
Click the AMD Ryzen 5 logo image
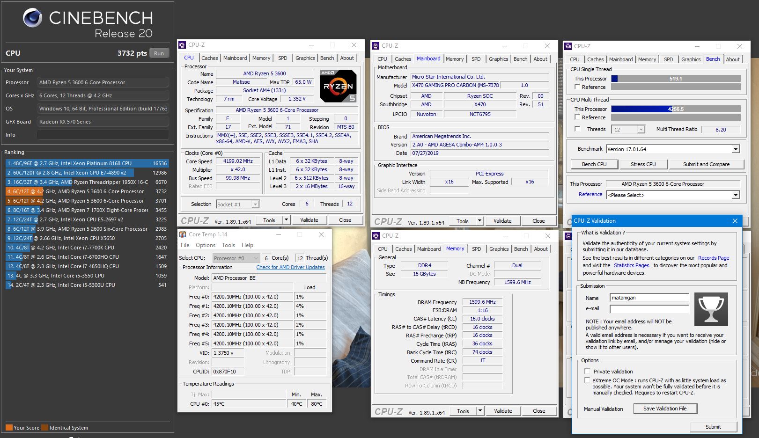click(338, 86)
